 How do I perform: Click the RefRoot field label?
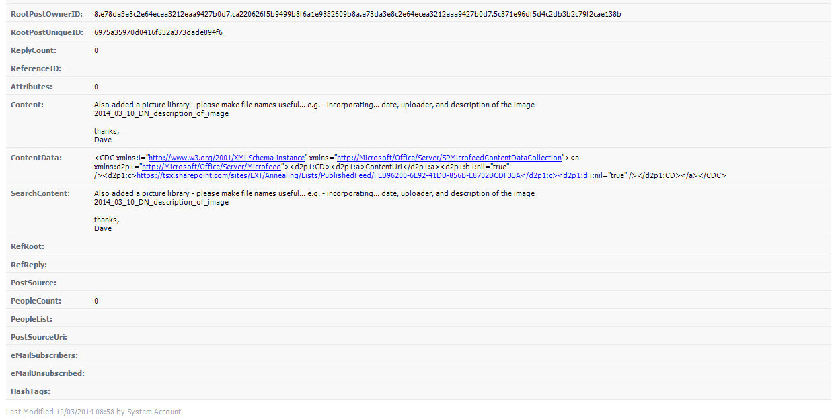point(28,246)
